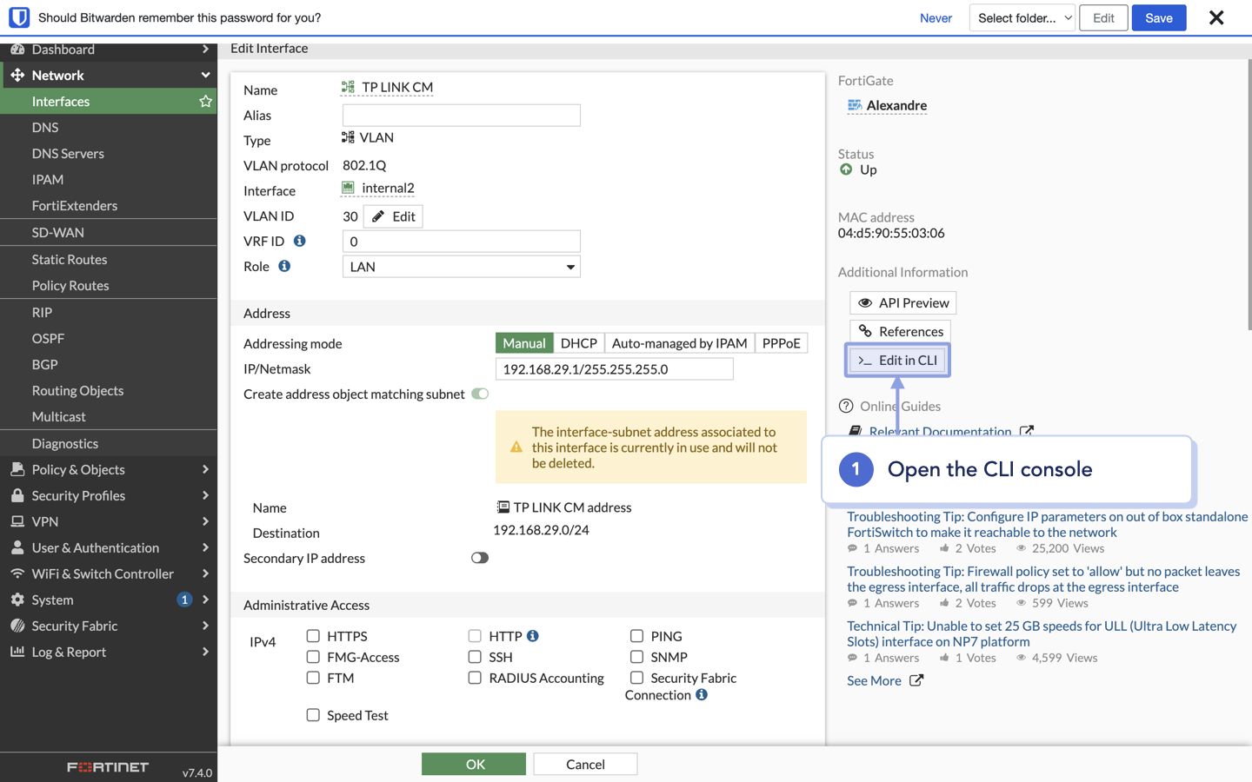Open the Edit in CLI console

click(x=897, y=359)
